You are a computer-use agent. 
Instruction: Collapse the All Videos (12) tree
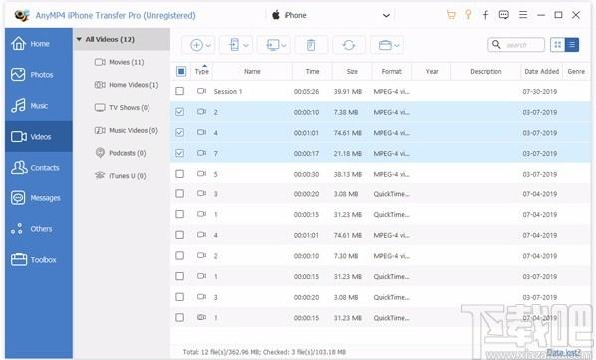[79, 39]
